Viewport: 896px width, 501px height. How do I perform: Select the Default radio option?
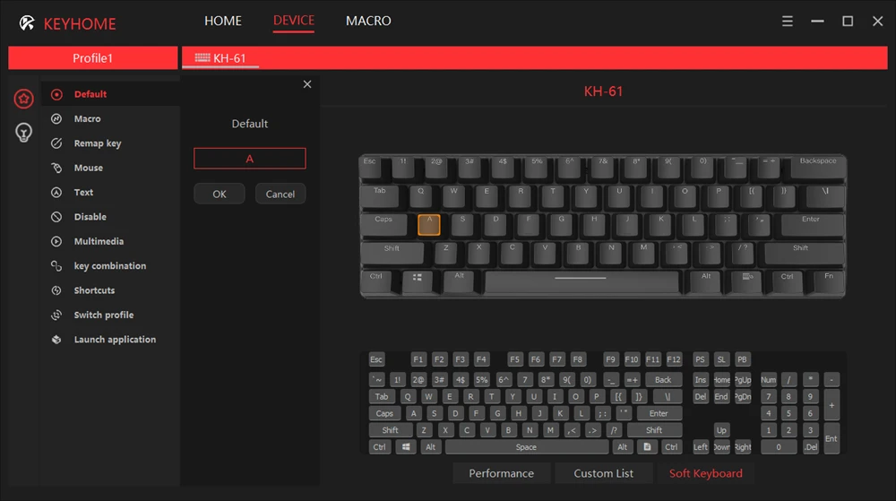(x=56, y=94)
